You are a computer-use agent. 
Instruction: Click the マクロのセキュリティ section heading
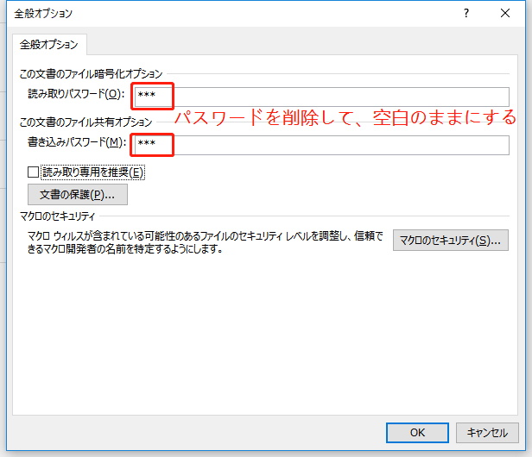56,216
